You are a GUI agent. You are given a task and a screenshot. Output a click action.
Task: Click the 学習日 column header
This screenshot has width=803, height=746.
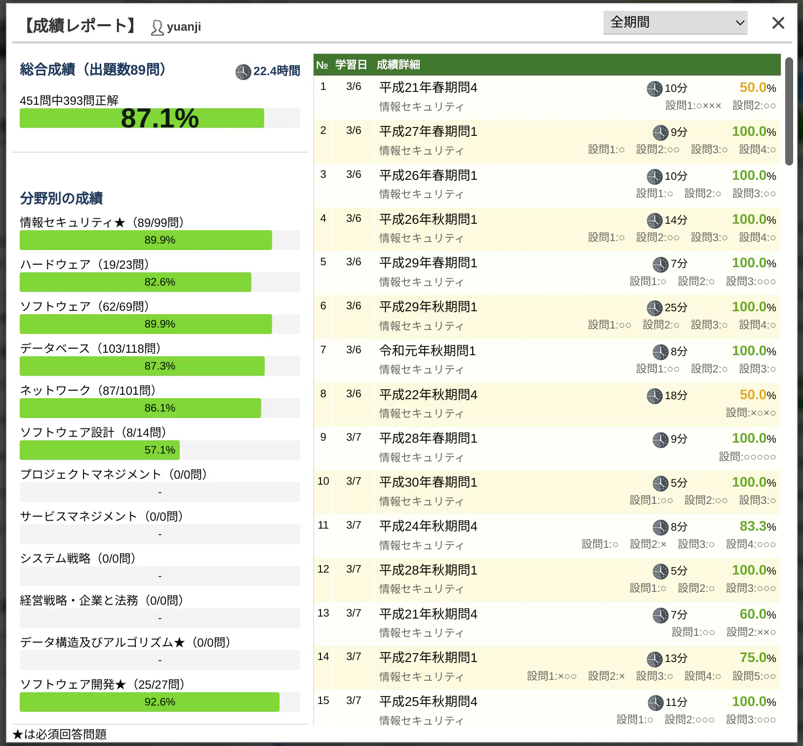tap(352, 65)
